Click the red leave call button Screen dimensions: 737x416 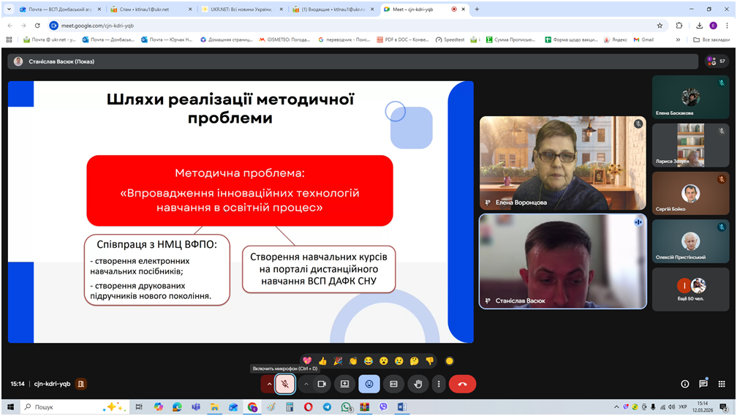(462, 384)
